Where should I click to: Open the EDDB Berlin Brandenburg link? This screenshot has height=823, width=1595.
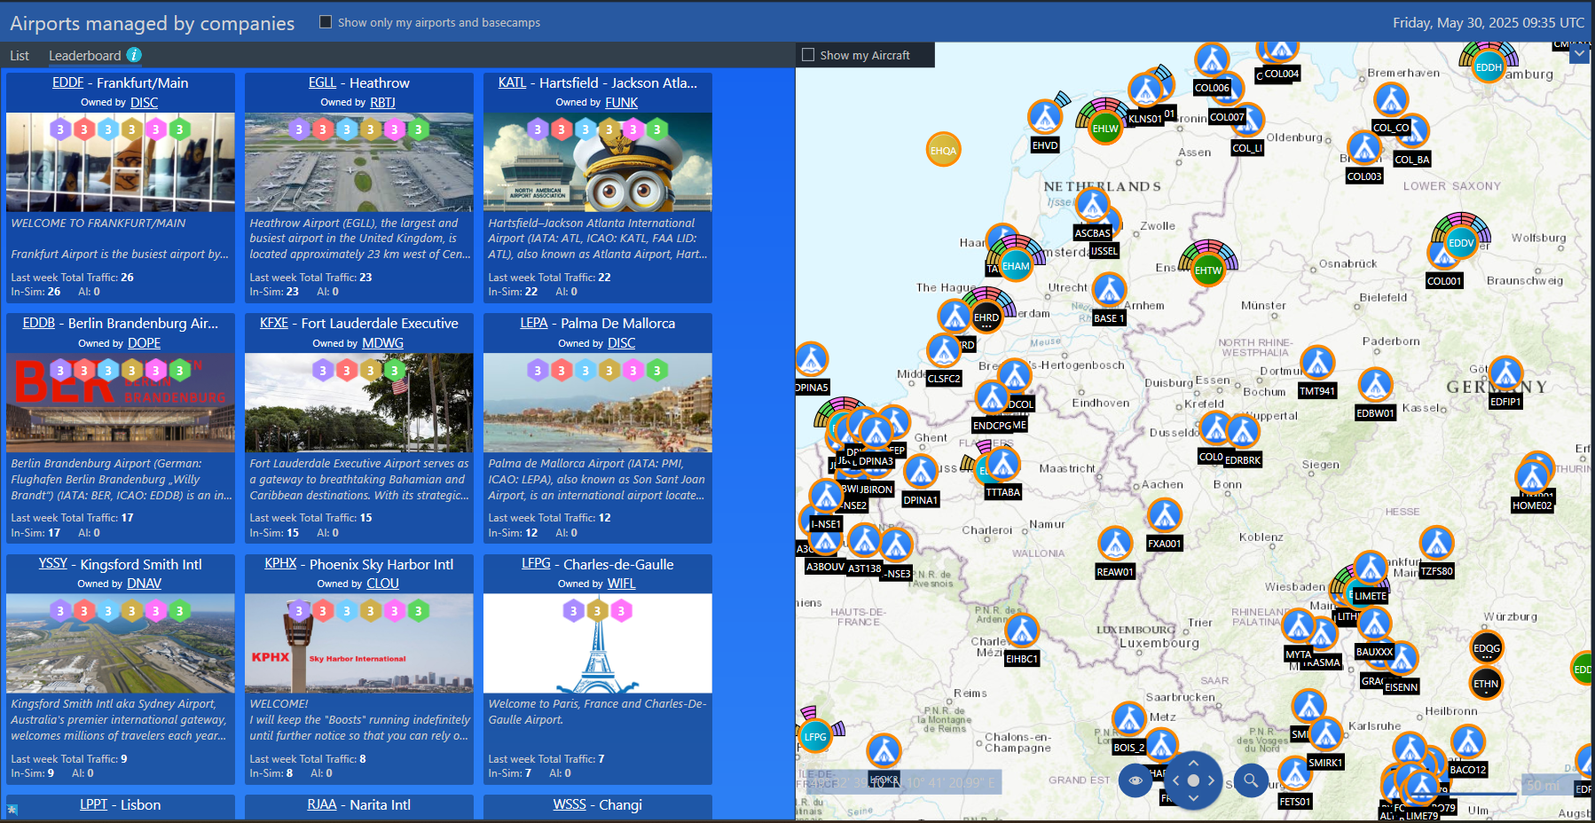(39, 323)
